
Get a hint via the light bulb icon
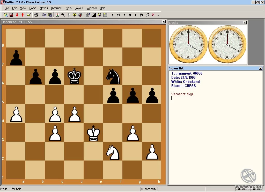pyautogui.click(x=74, y=15)
